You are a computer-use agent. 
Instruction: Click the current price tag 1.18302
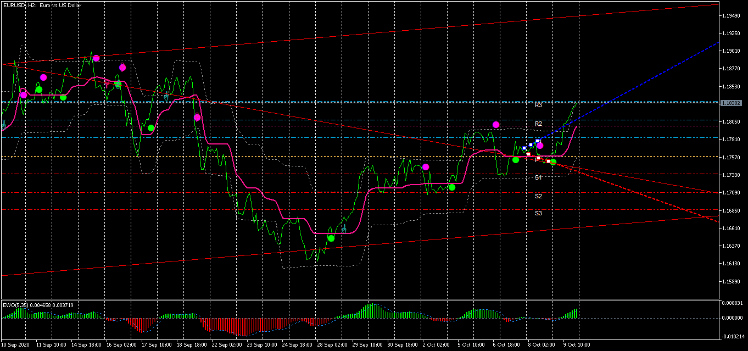(732, 103)
